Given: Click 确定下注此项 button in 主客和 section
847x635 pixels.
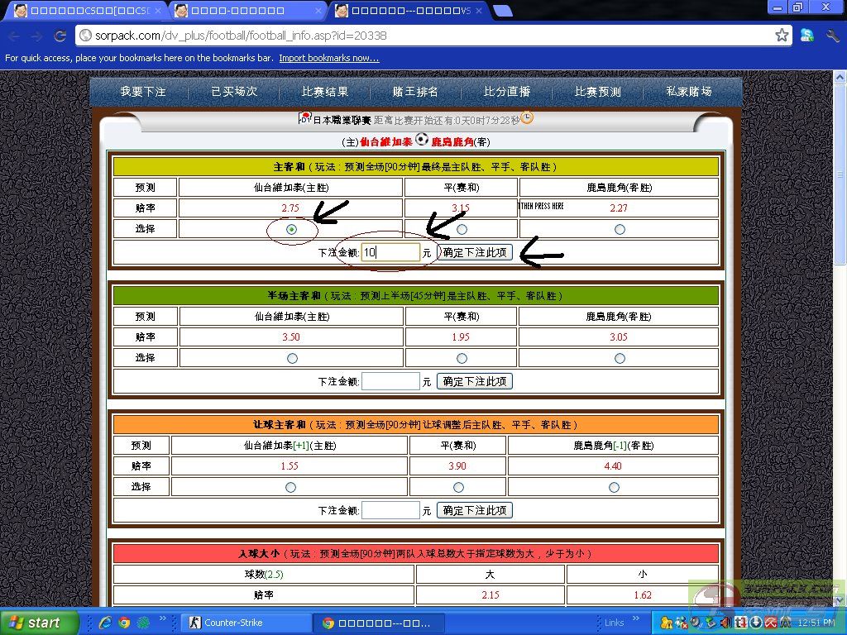Looking at the screenshot, I should click(475, 252).
